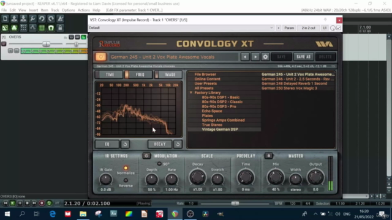Click the DELETE preset button
Screen dimensions: 392x220
click(325, 57)
